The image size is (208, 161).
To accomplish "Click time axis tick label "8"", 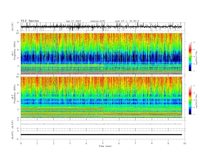I will tap(152, 143).
